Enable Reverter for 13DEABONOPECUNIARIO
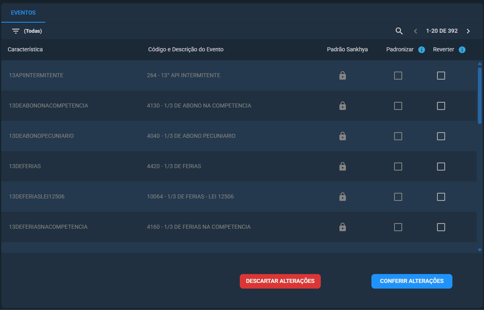 pos(441,136)
